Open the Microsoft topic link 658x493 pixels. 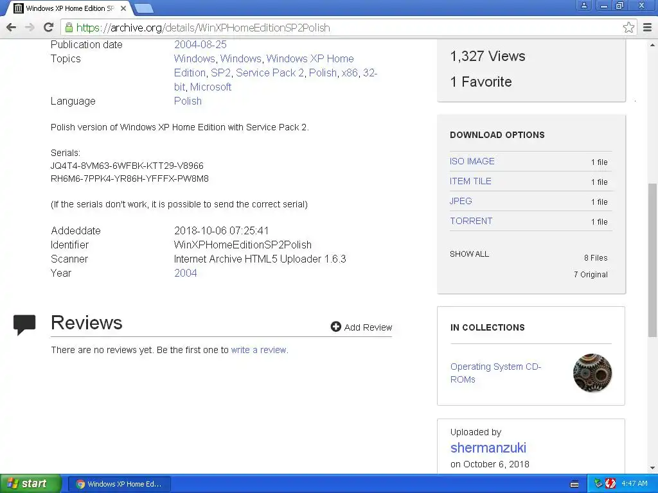(211, 87)
